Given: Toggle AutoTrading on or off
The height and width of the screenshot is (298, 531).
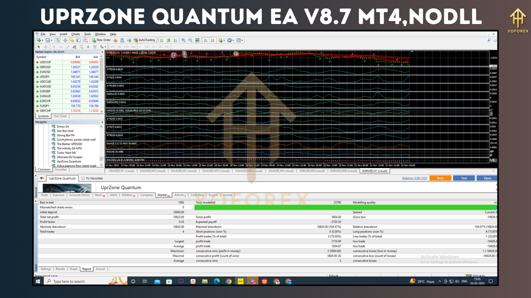Looking at the screenshot, I should tap(144, 40).
